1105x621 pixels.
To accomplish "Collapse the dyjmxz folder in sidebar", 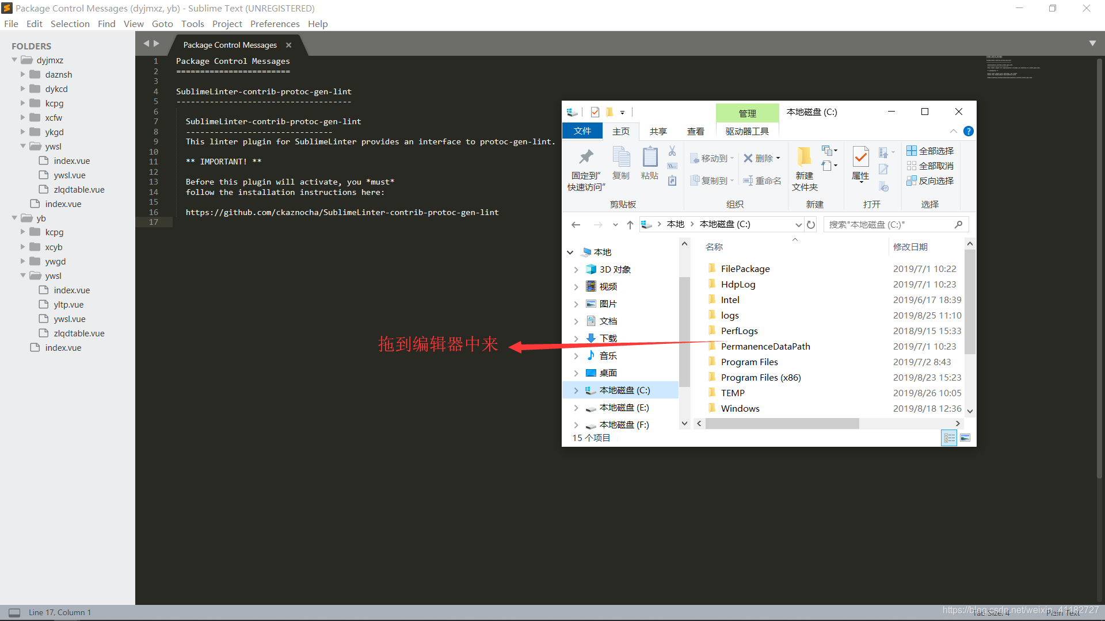I will (14, 60).
